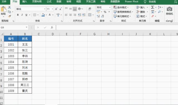Click the Insert Function fx icon
Viewport: 178px width, 105px height.
coord(52,27)
